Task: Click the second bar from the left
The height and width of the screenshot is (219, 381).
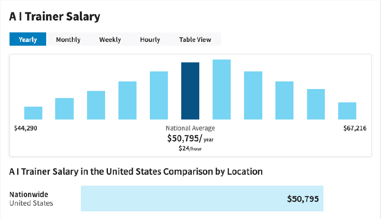Action: click(x=65, y=109)
